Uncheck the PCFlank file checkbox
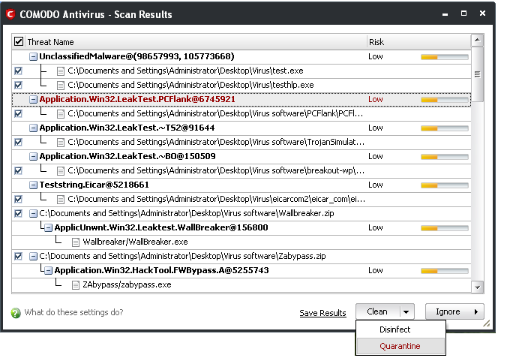Screen dimensions: 510x358 (18, 113)
